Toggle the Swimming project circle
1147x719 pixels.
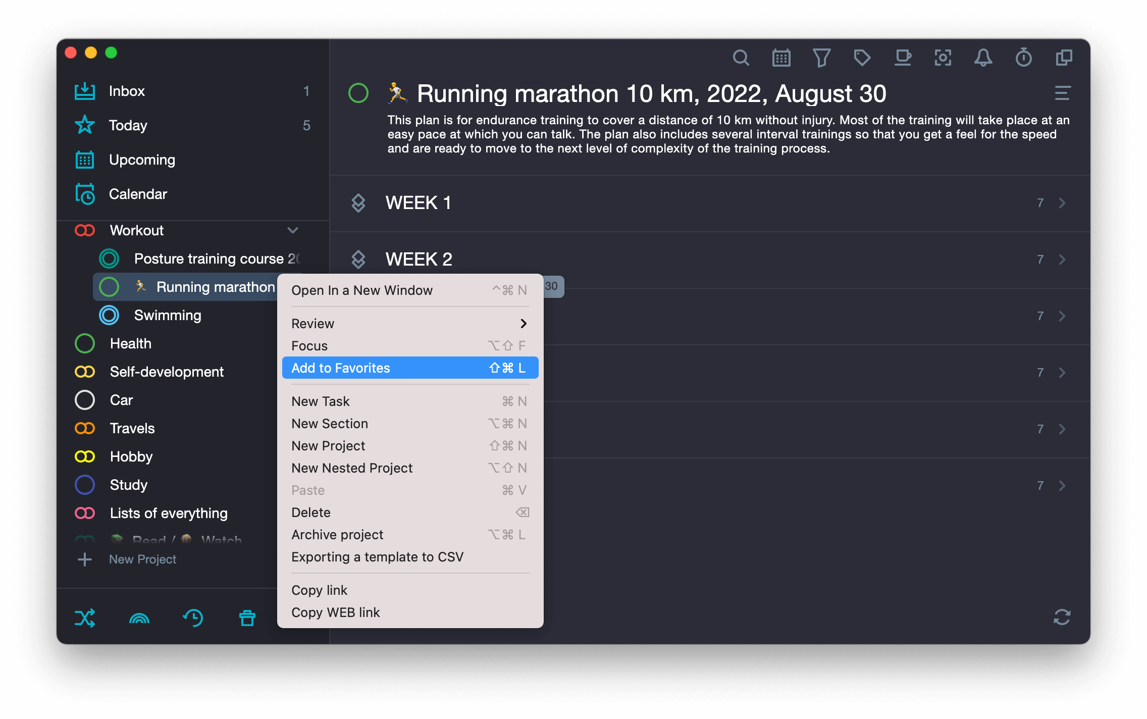tap(109, 316)
